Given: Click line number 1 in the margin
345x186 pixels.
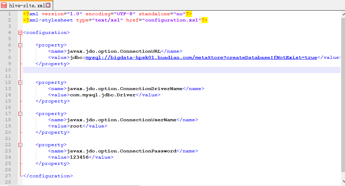Looking at the screenshot, I should click(9, 14).
